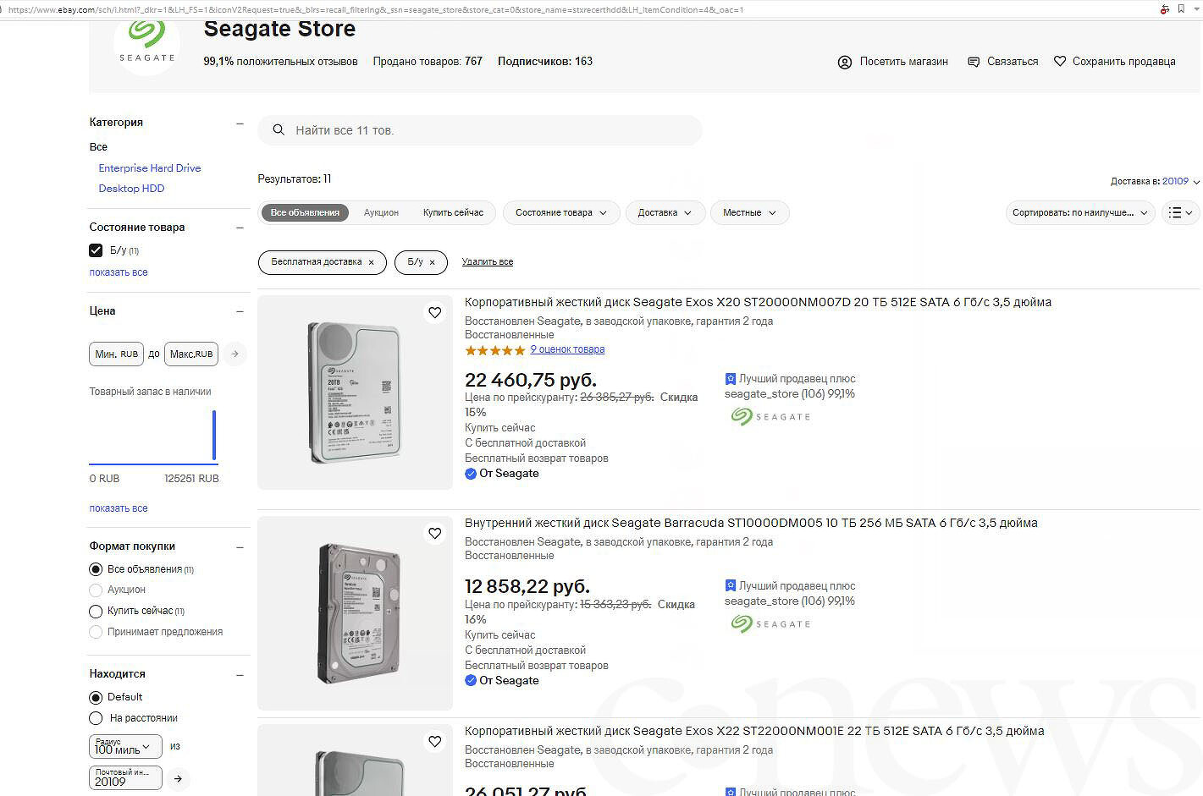The height and width of the screenshot is (796, 1203).
Task: Click the browser extension icon in address bar
Action: 1164,9
